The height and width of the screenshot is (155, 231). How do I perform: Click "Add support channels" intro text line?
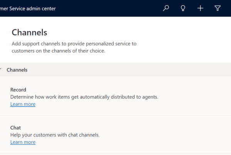click(74, 44)
